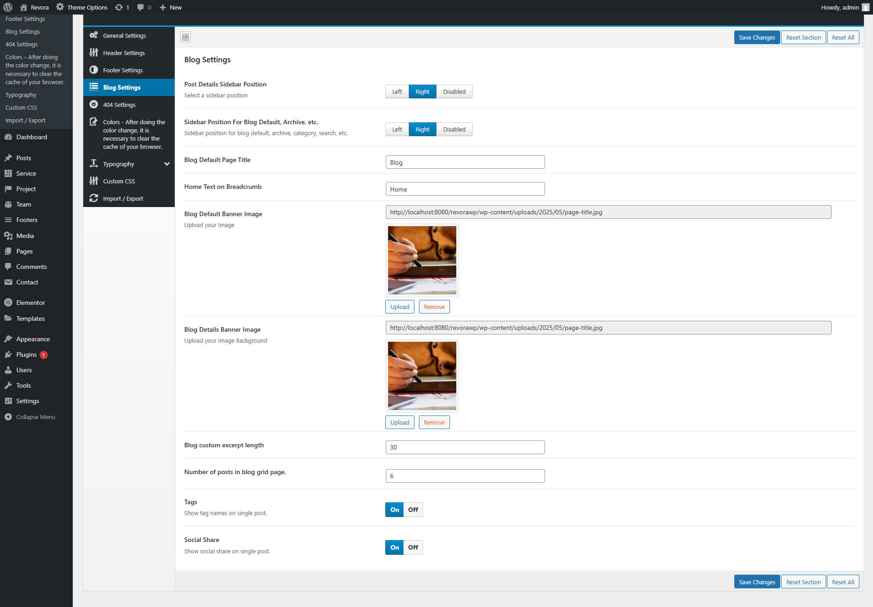This screenshot has width=873, height=607.
Task: Open Custom CSS in the admin submenu
Action: click(x=21, y=107)
